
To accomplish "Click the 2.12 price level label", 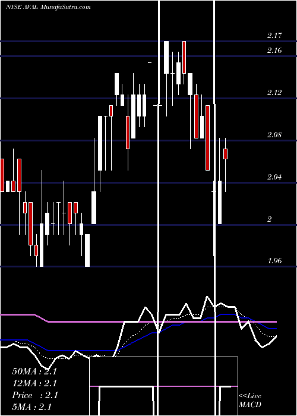I will [x=274, y=93].
